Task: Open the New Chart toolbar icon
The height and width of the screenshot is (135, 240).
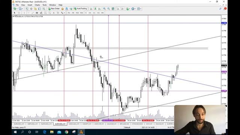Action: point(15,9)
